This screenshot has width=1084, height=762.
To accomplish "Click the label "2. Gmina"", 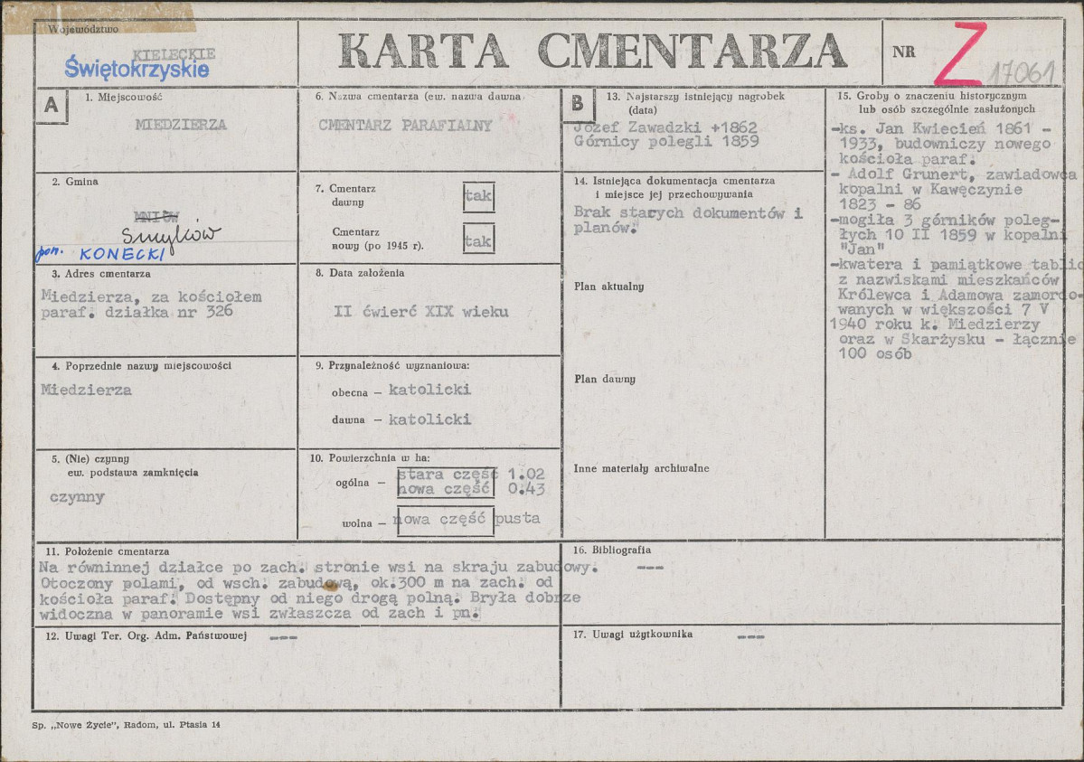I will point(75,182).
